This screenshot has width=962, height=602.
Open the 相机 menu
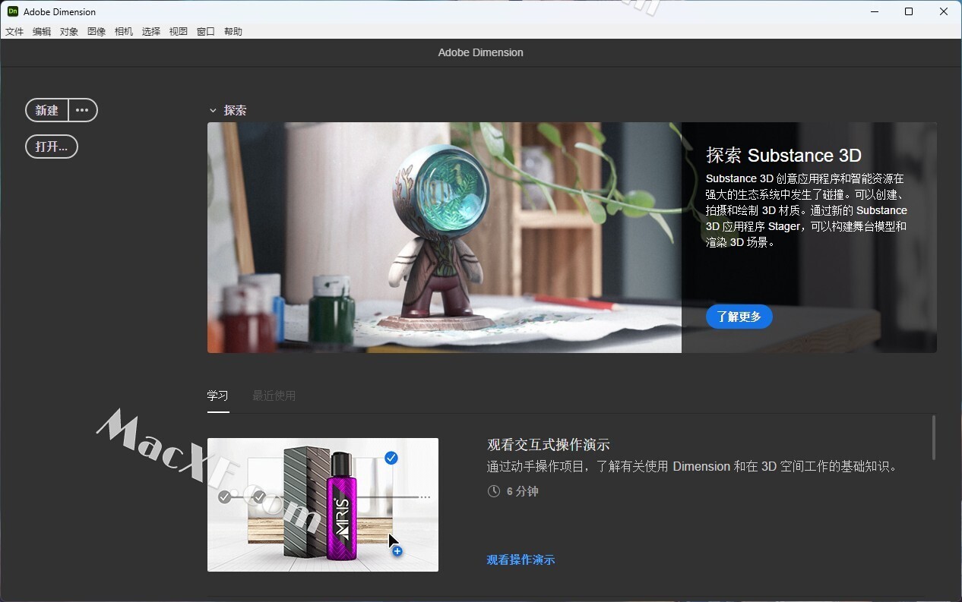tap(124, 31)
